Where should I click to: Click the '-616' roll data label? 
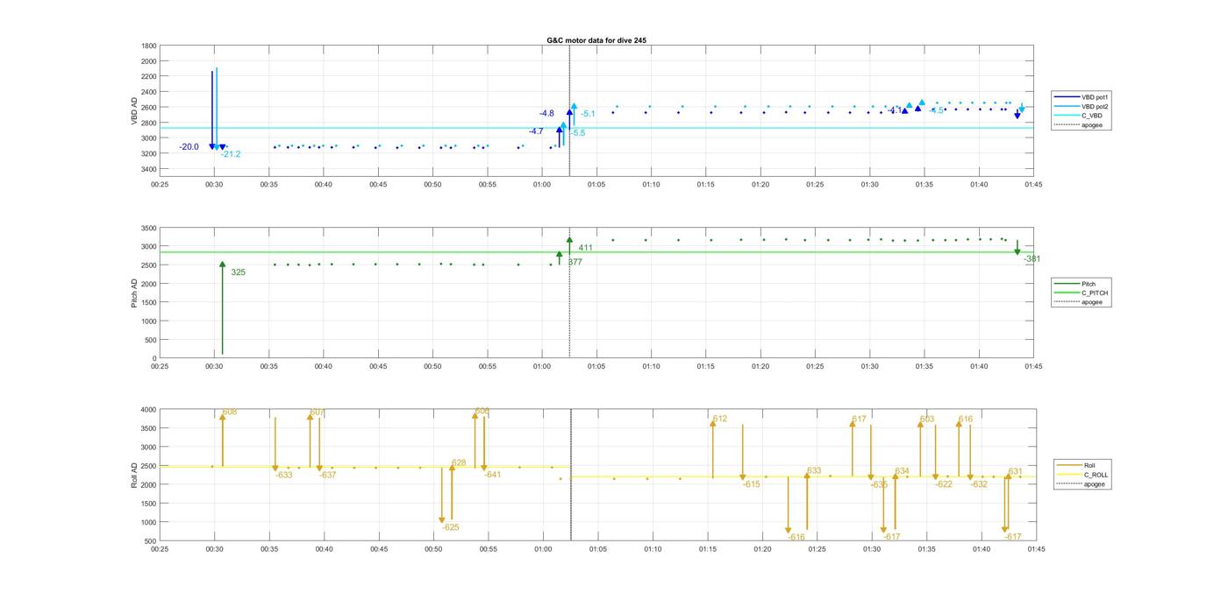pos(796,538)
